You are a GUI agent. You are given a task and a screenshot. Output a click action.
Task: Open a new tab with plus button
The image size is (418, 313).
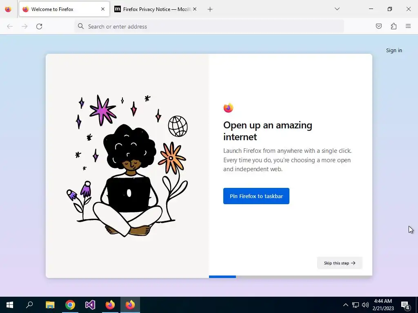[210, 9]
